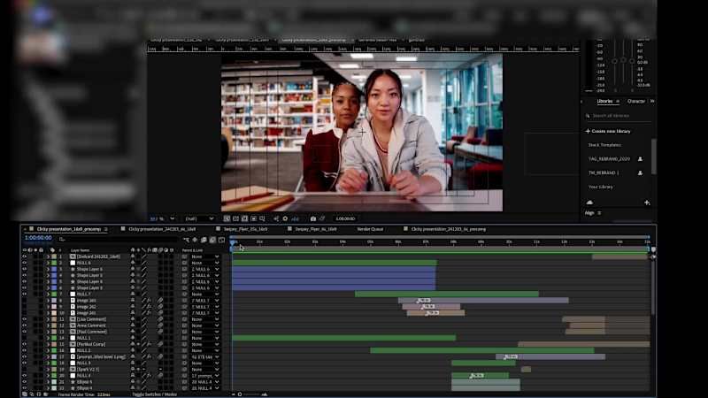The width and height of the screenshot is (708, 398).
Task: Click the green label swatch of the NULL 6 layer
Action: click(x=54, y=263)
